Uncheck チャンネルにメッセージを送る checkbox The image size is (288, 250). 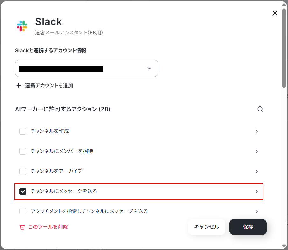point(23,191)
